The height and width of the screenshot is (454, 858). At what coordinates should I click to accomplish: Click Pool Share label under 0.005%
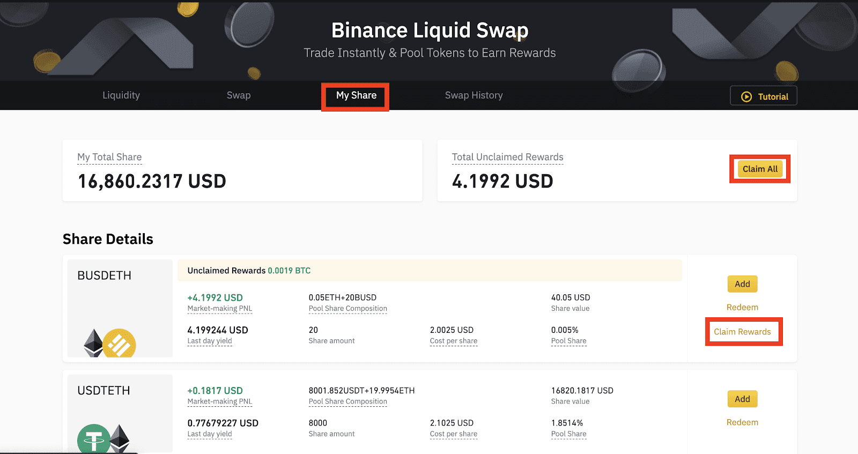[x=569, y=341]
